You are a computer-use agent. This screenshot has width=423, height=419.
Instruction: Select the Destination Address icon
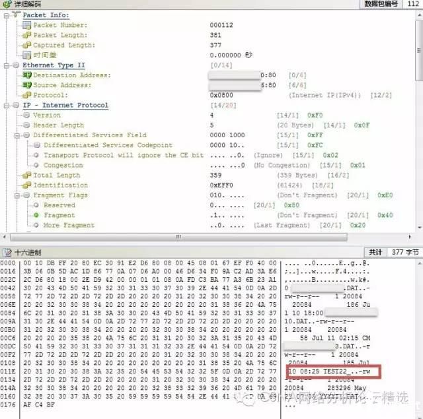tap(27, 75)
